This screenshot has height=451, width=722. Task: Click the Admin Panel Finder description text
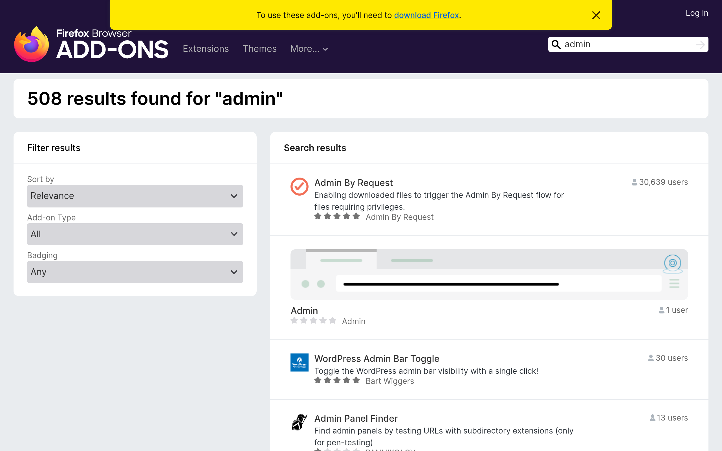click(444, 437)
